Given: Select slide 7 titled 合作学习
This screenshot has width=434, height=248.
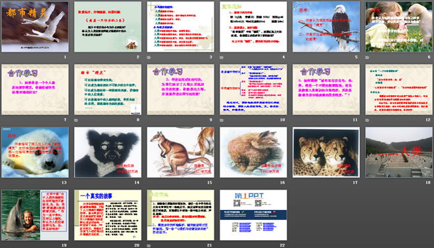Looking at the screenshot, I should [x=35, y=89].
